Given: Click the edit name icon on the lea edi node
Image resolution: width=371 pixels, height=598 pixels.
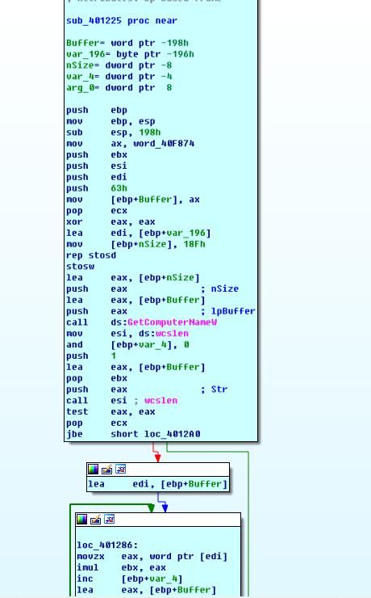Looking at the screenshot, I should [107, 469].
